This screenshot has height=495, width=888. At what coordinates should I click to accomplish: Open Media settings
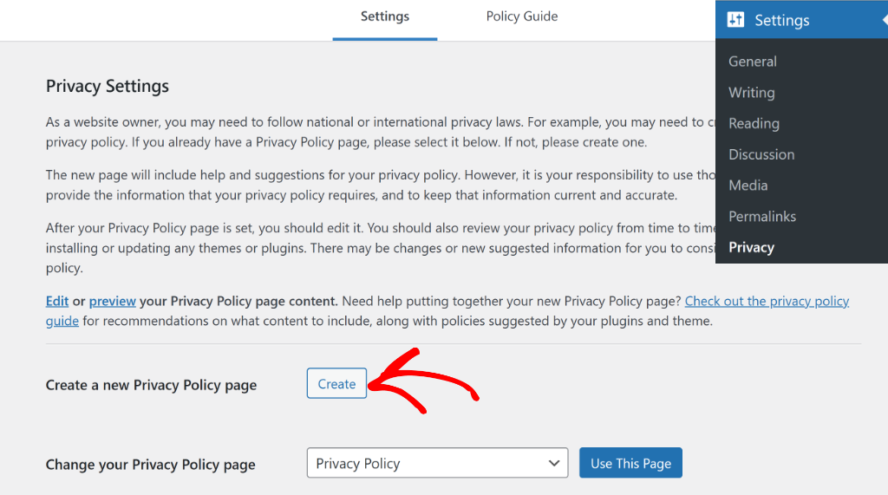[x=748, y=186]
